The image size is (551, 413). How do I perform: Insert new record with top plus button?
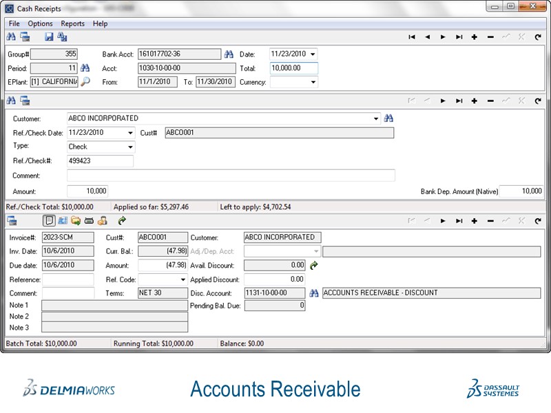coord(474,37)
